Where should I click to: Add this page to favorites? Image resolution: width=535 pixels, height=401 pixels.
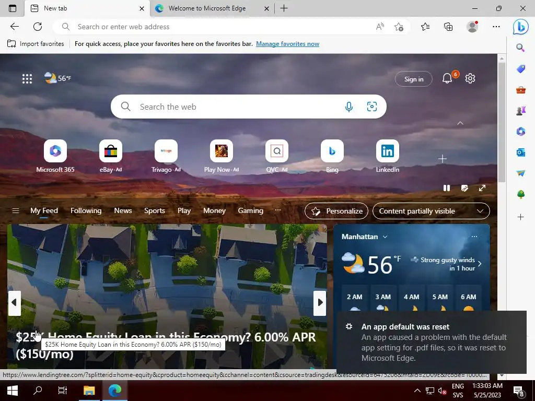399,27
